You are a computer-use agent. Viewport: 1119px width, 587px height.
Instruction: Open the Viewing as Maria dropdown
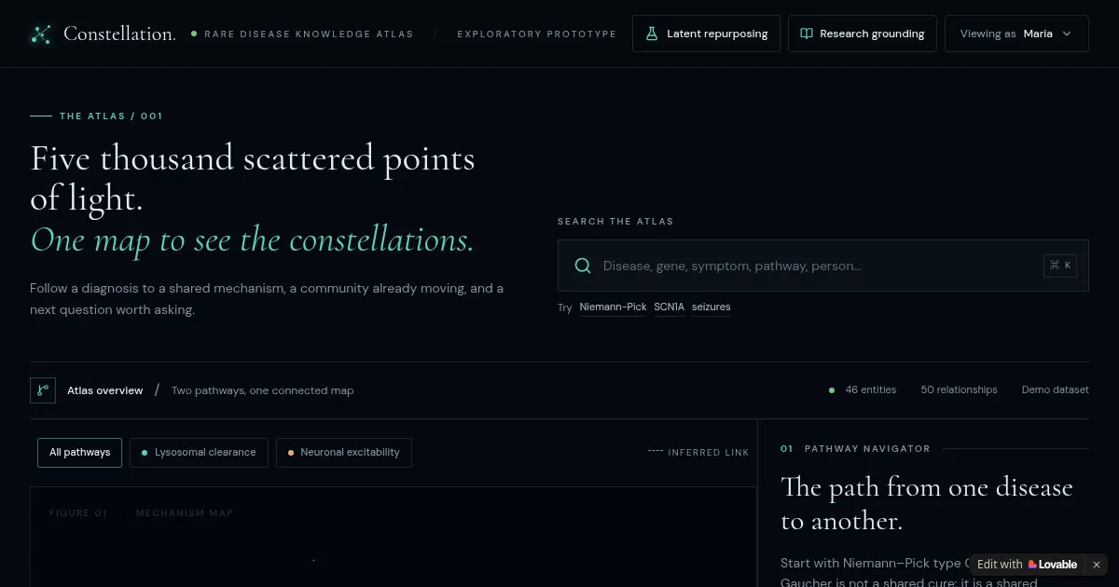tap(1016, 34)
